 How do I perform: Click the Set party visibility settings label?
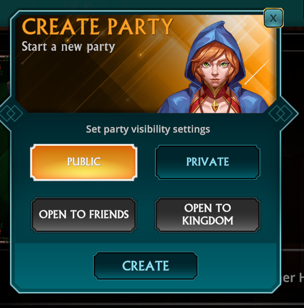coord(148,129)
